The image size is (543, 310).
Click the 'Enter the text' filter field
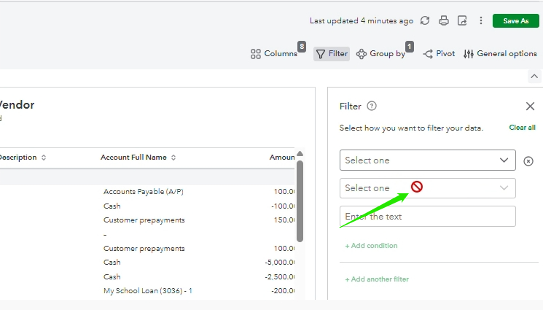pyautogui.click(x=427, y=217)
